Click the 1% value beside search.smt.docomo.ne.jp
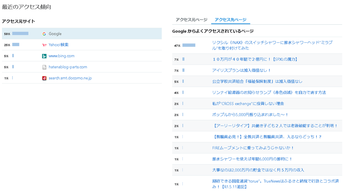The image size is (343, 192). pyautogui.click(x=6, y=78)
